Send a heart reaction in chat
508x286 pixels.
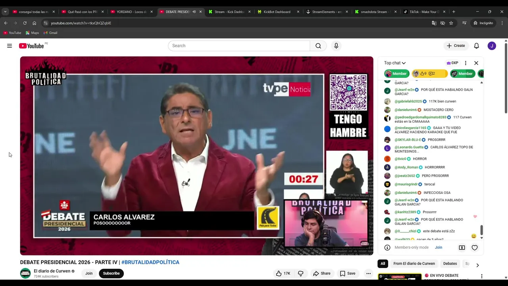(x=475, y=247)
